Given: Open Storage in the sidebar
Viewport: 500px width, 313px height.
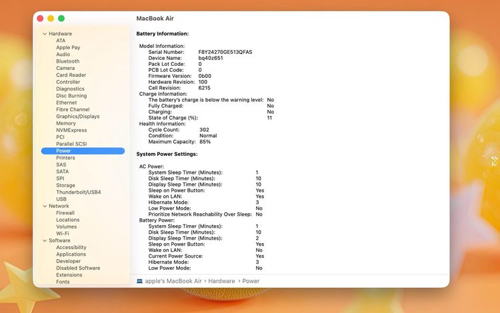Looking at the screenshot, I should tap(65, 186).
